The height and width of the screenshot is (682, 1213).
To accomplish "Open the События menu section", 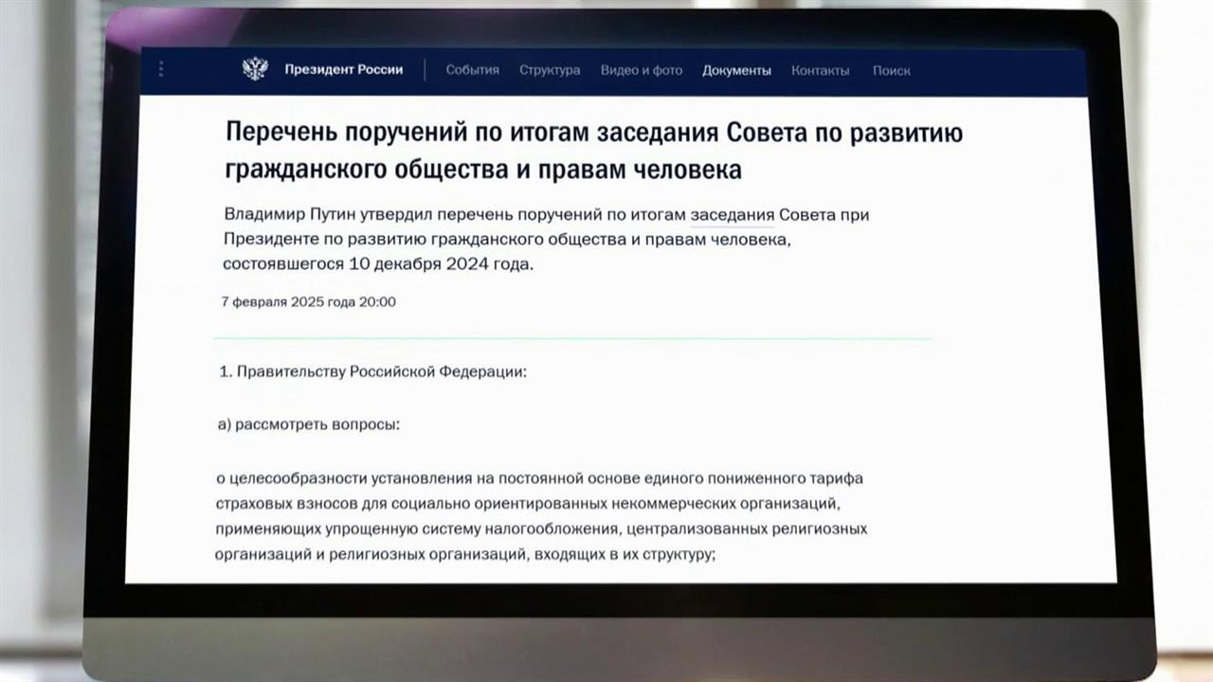I will coord(472,70).
